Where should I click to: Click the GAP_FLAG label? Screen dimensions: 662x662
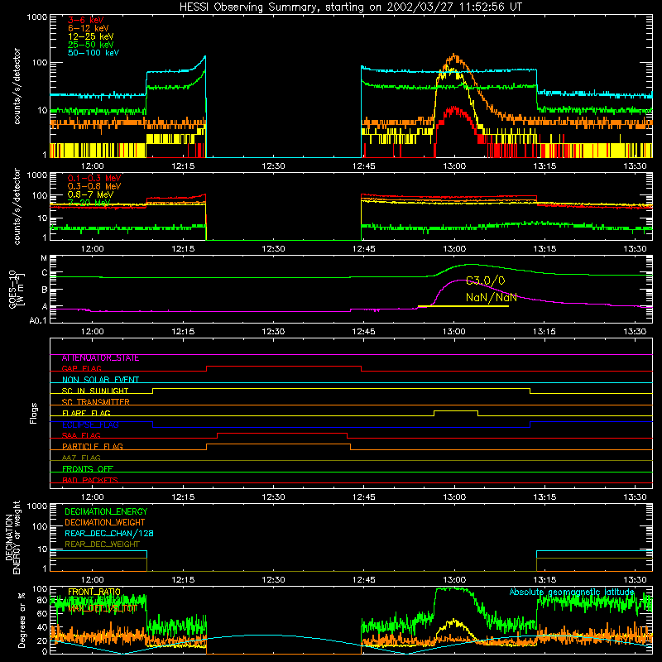81,368
